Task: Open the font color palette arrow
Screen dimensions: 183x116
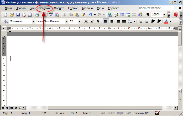Action: [x=170, y=21]
